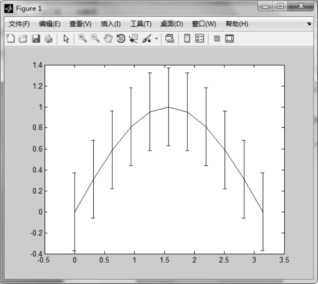Click the Open file folder icon

tap(23, 39)
